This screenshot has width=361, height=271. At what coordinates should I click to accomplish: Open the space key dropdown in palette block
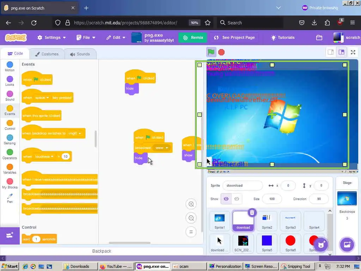[42, 98]
